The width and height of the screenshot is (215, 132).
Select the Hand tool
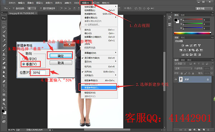4,99
